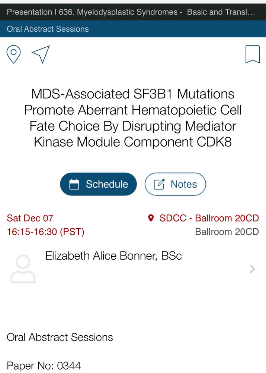Click the 16:15-16:30 (PST) time text
266x373 pixels.
[x=45, y=232]
